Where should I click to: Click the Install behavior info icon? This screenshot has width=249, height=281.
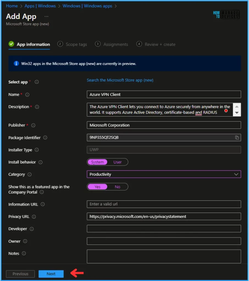[41, 162]
